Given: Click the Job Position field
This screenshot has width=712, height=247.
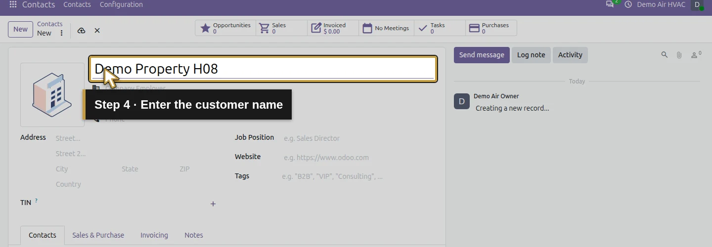Looking at the screenshot, I should 359,138.
